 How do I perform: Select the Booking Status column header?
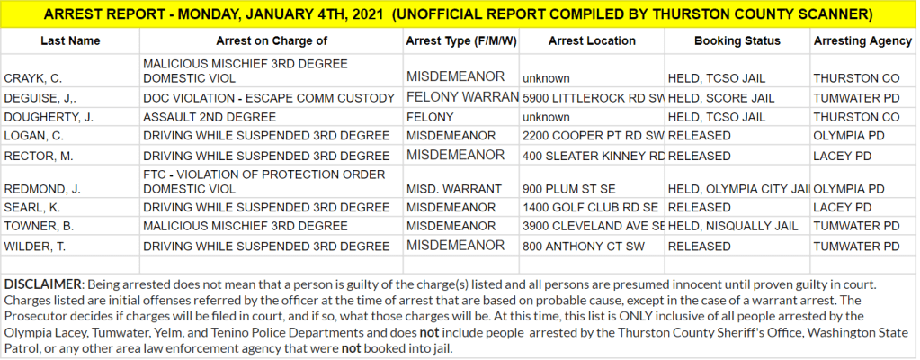737,41
